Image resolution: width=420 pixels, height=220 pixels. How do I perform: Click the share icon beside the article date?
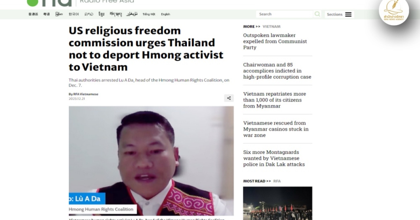click(x=229, y=98)
